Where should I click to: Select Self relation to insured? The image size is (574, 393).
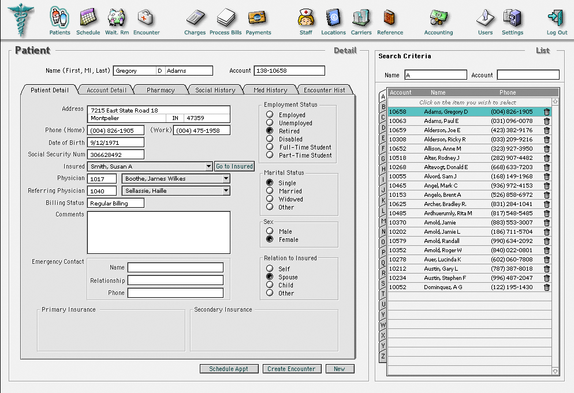pyautogui.click(x=270, y=268)
